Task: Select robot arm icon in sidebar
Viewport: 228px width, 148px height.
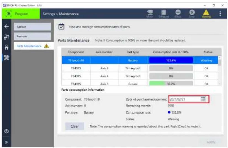Action: [x=7, y=37]
